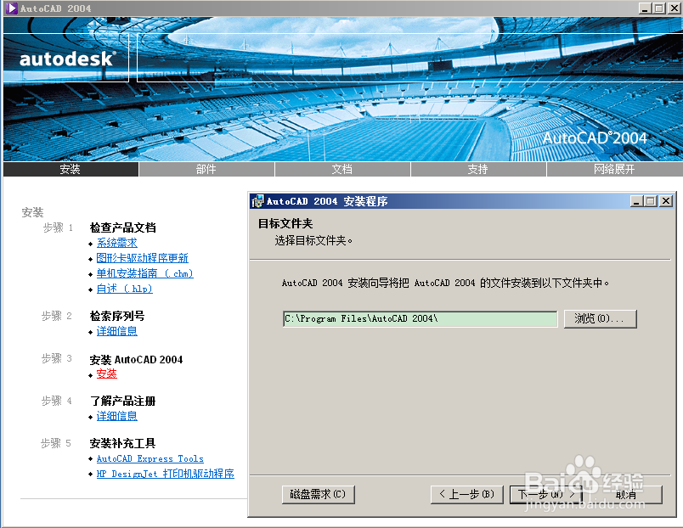The height and width of the screenshot is (528, 683).
Task: Click the 目标文件夹 dialog heading
Action: [x=285, y=224]
